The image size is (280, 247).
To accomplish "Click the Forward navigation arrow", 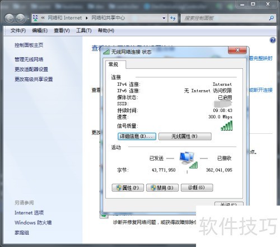I will [20, 18].
